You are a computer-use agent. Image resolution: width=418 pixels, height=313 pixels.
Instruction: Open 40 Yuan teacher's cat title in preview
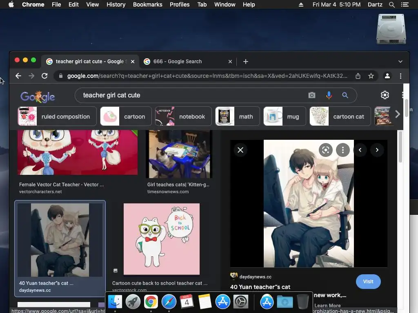[x=260, y=287]
